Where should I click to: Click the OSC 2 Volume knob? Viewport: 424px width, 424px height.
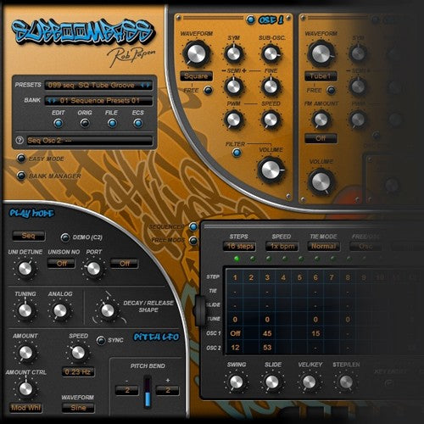[x=321, y=181]
